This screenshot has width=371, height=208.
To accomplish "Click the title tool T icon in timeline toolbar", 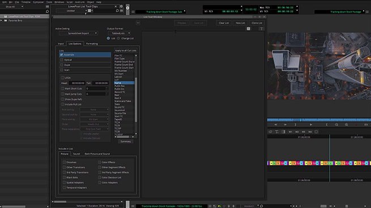I will pos(276,132).
